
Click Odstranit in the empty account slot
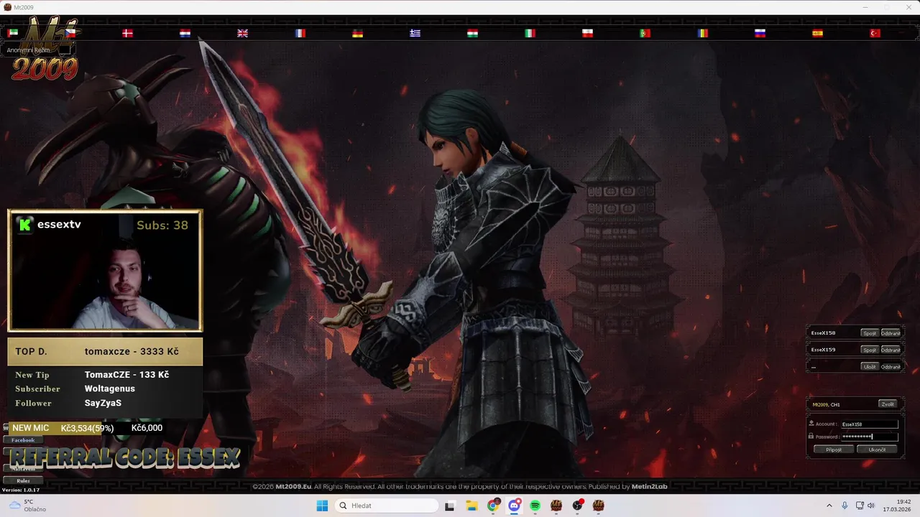tap(891, 366)
